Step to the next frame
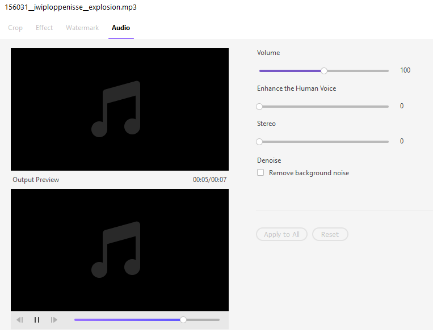The image size is (433, 330). 54,320
